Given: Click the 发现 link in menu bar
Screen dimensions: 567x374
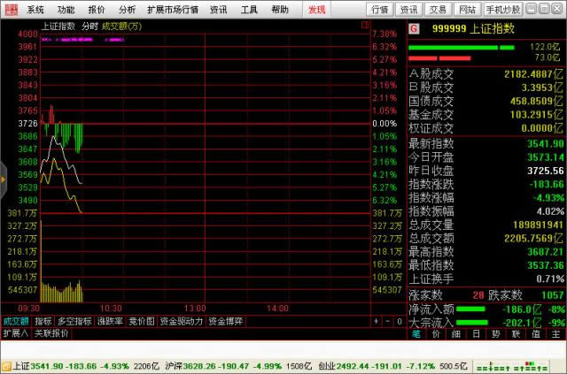Looking at the screenshot, I should pyautogui.click(x=316, y=10).
